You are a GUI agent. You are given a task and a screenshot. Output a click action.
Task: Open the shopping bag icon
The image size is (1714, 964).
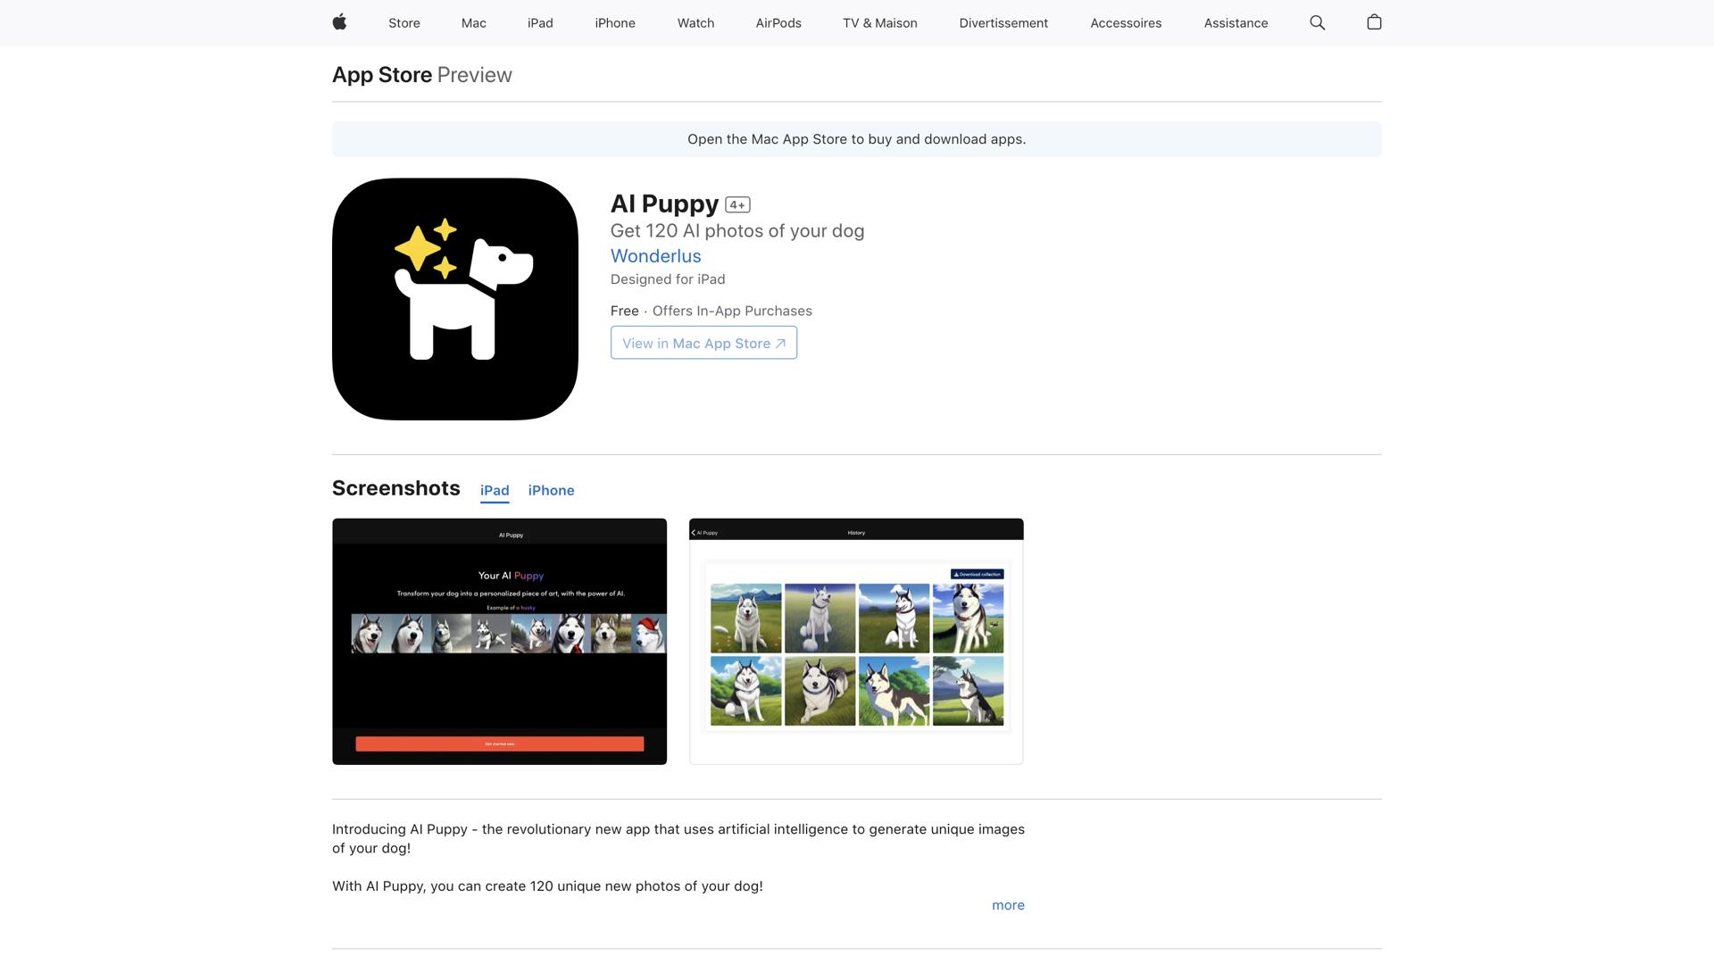1374,22
